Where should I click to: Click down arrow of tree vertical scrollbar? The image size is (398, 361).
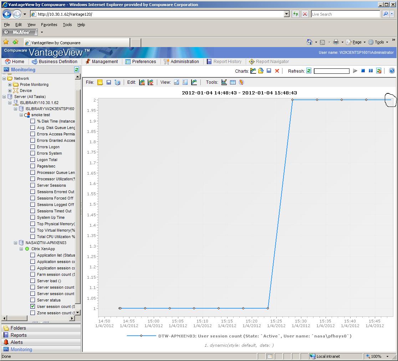[x=78, y=313]
